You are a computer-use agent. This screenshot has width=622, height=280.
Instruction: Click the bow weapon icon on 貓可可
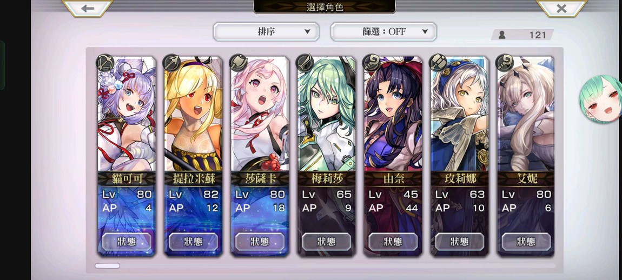(105, 63)
